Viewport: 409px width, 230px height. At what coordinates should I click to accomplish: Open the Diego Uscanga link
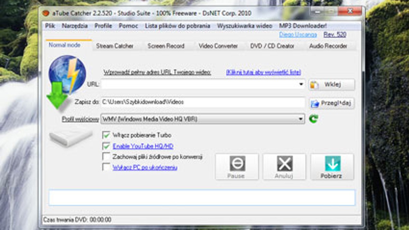(298, 35)
